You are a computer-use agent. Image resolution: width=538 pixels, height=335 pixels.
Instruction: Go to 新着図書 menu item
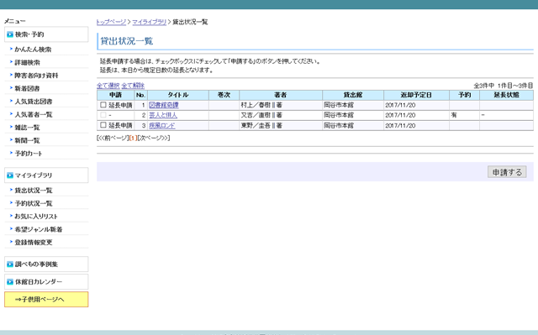[x=27, y=88]
